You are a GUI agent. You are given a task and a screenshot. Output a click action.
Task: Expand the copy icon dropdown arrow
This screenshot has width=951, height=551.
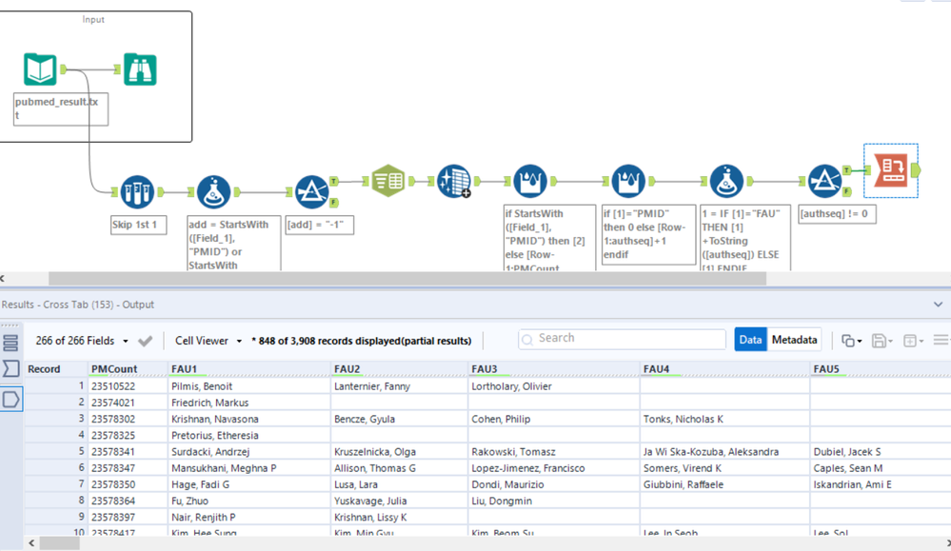tap(860, 342)
